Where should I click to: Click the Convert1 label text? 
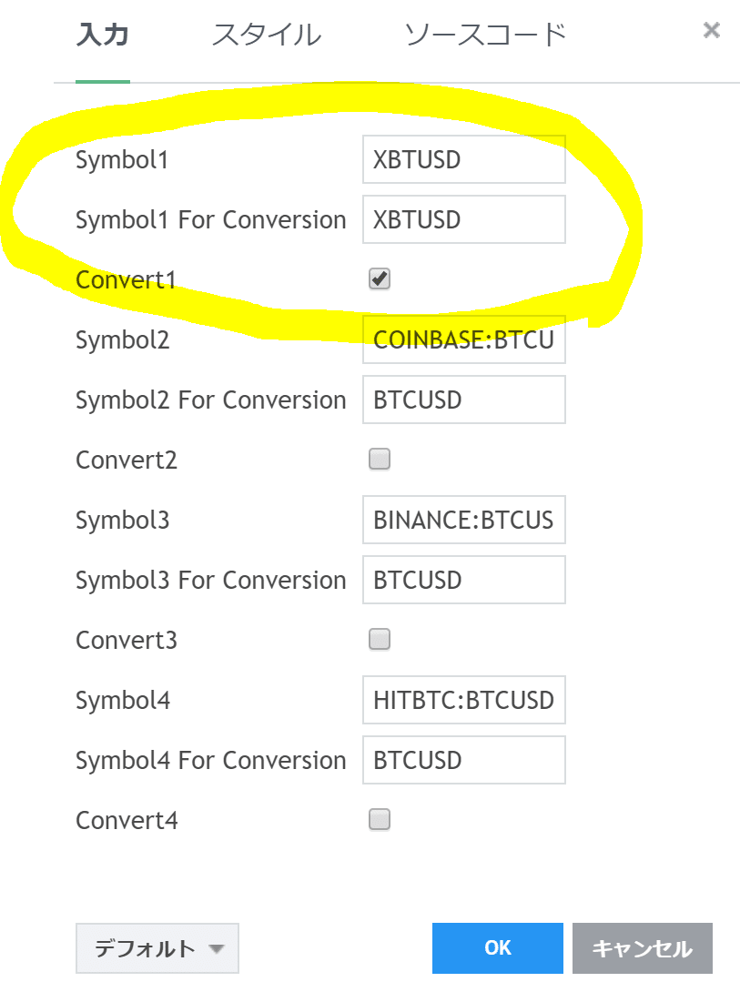[126, 280]
